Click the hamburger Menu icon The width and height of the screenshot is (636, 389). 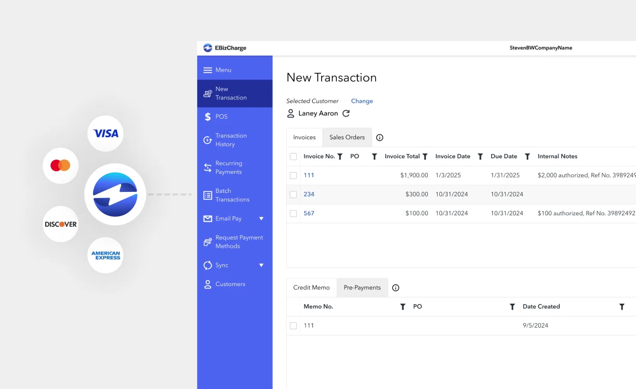coord(208,70)
